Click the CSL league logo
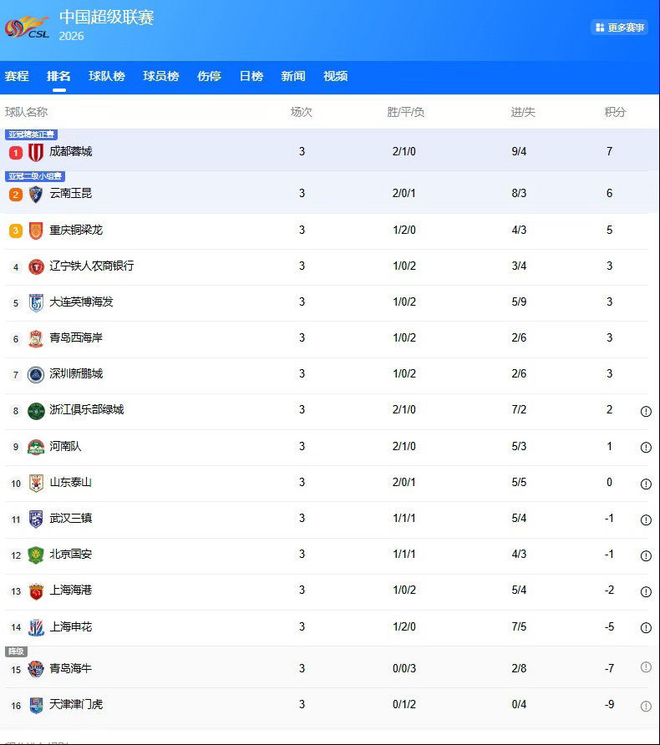Image resolution: width=660 pixels, height=745 pixels. (x=28, y=27)
